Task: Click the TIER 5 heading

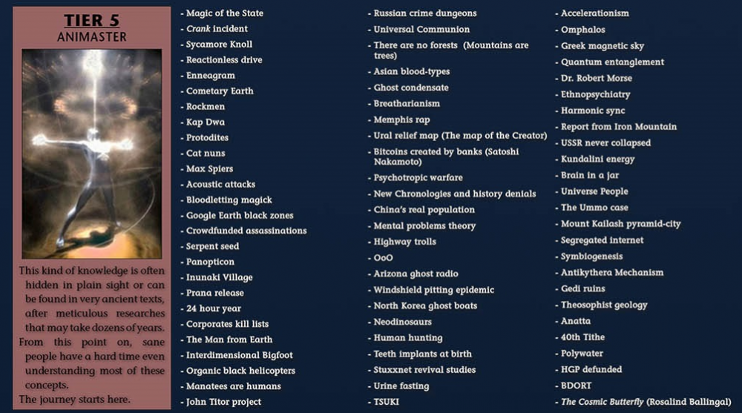Action: pyautogui.click(x=92, y=21)
